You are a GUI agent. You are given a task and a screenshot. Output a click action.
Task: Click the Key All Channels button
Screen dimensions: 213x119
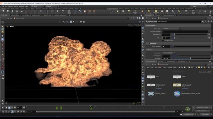pyautogui.click(x=203, y=111)
